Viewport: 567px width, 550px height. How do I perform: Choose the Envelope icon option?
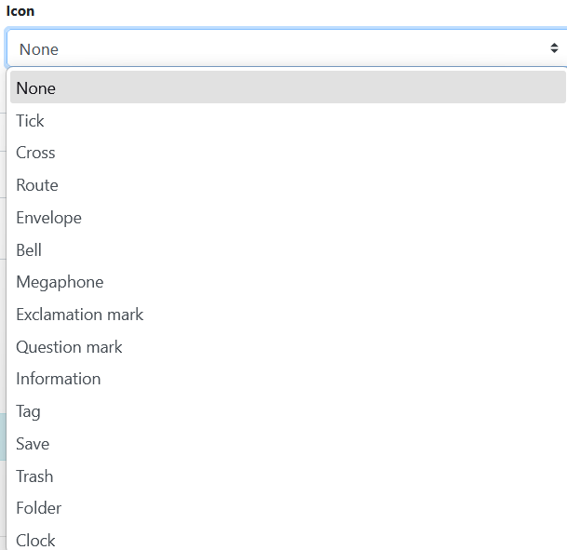pyautogui.click(x=48, y=218)
